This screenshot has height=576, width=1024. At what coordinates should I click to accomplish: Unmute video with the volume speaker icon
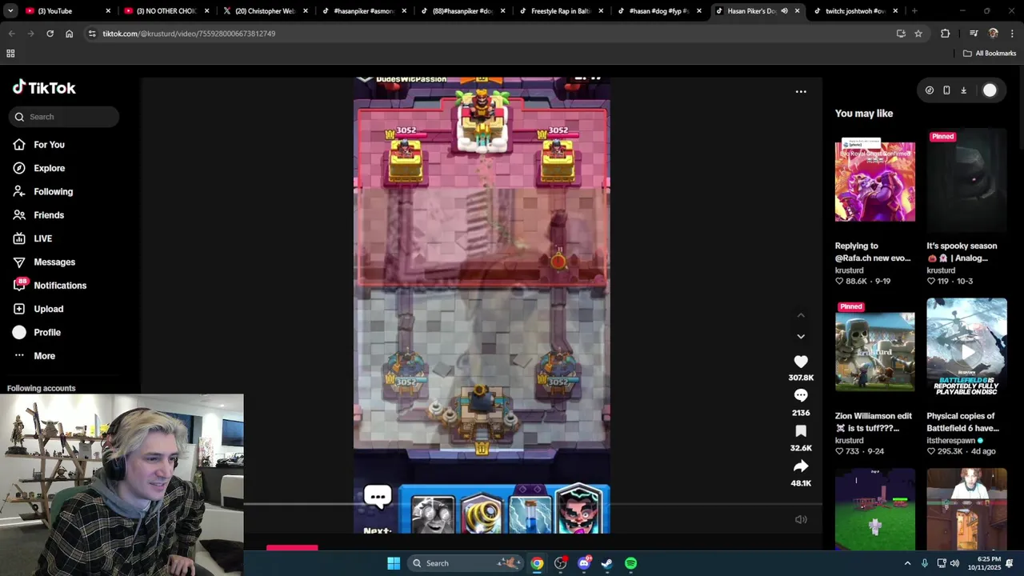pos(801,519)
